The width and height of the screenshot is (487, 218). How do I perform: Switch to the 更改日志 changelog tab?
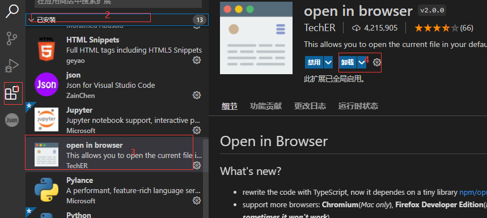pyautogui.click(x=310, y=106)
